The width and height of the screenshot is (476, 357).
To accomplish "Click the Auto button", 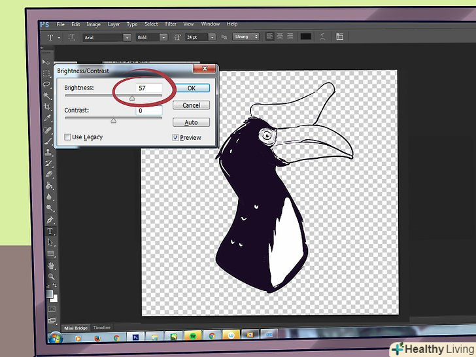I will [191, 122].
